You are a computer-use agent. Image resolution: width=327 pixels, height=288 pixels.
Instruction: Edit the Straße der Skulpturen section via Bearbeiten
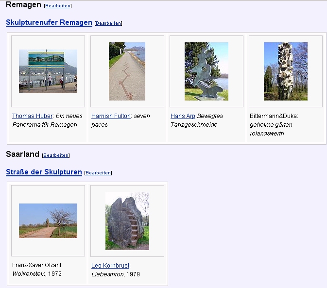pyautogui.click(x=98, y=173)
